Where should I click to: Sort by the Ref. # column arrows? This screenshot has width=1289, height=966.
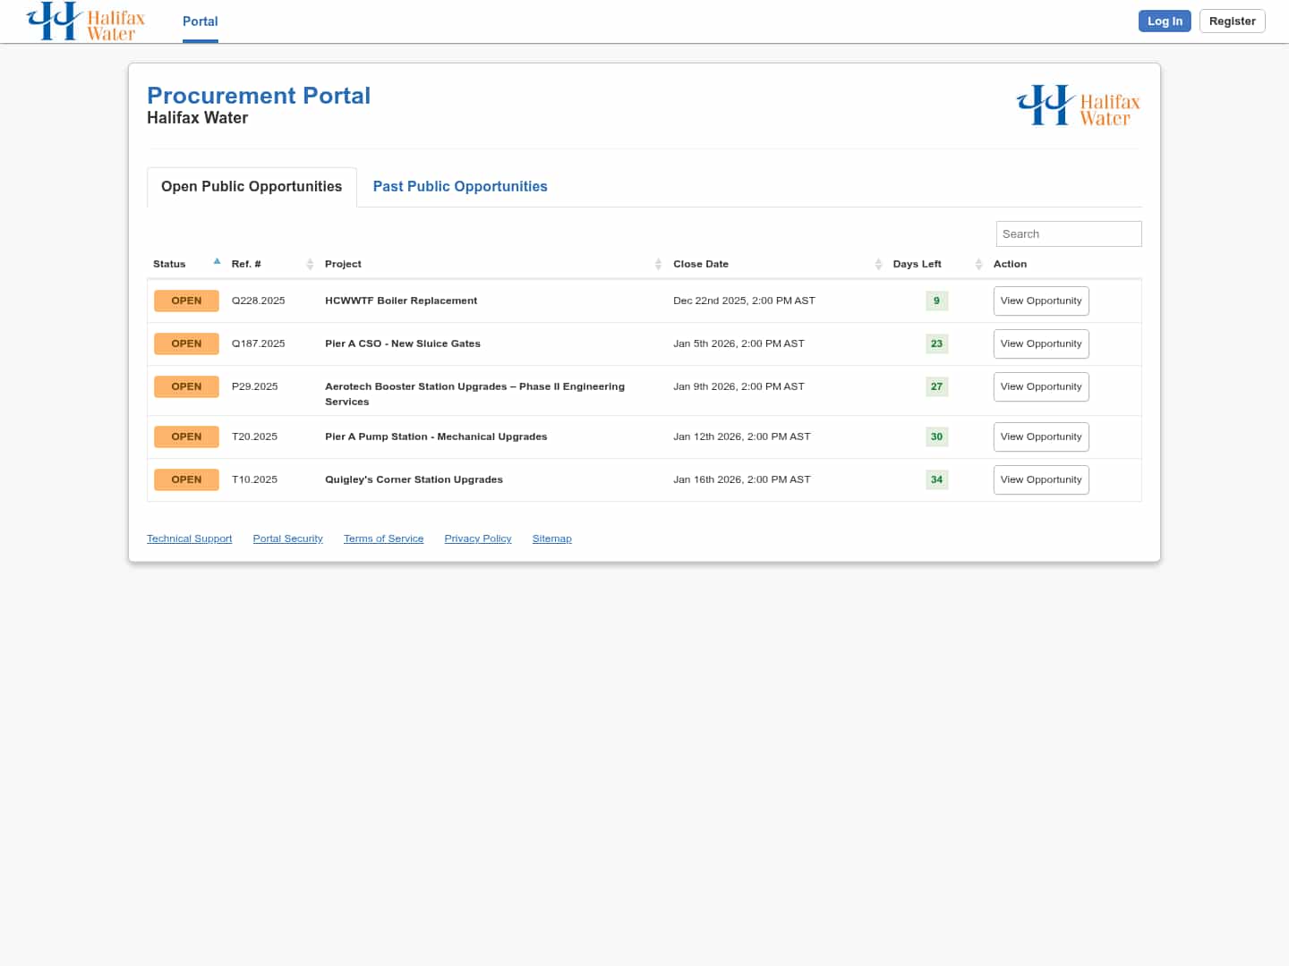pos(310,264)
